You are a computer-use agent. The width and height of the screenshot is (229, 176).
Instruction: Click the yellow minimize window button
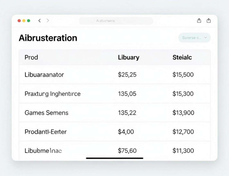pos(24,21)
